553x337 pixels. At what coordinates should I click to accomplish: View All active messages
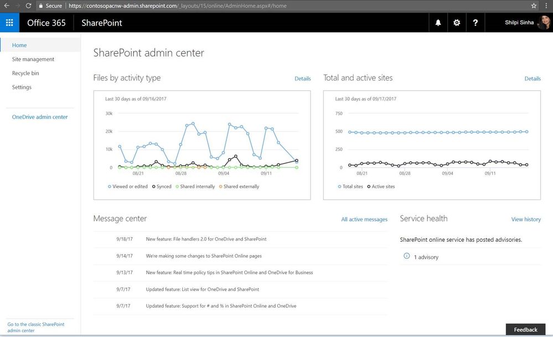pos(364,219)
